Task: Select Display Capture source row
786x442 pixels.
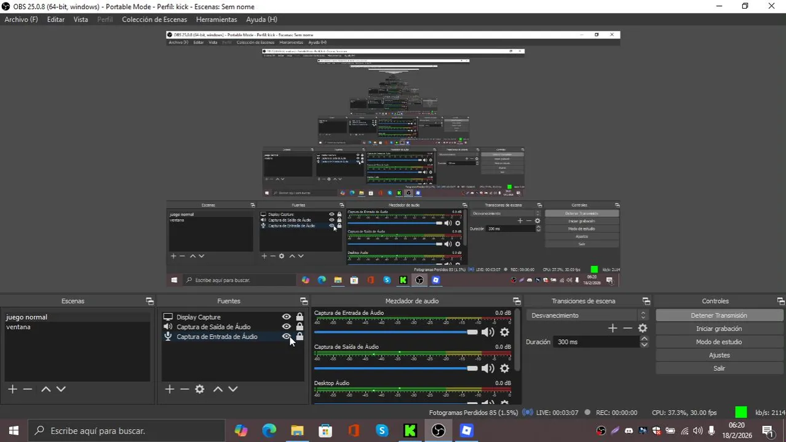Action: click(x=232, y=317)
